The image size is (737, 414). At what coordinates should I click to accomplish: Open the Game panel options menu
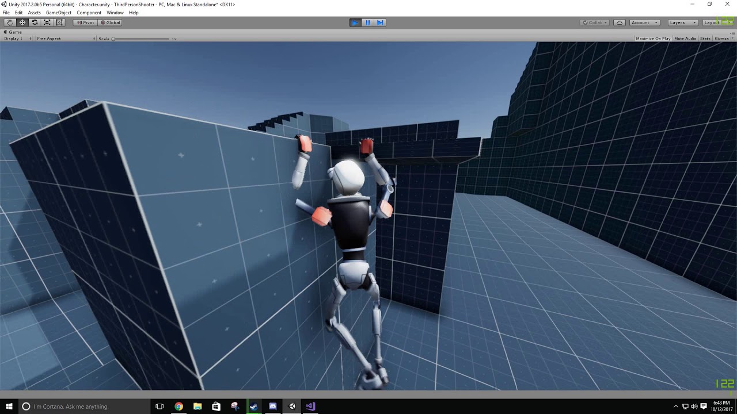[x=732, y=32]
